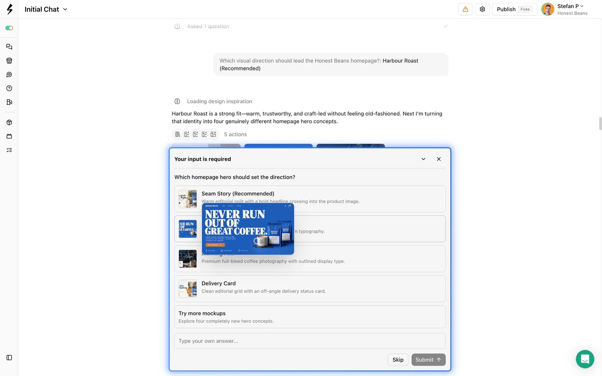Click checkmark beside 'Asked 1 question'
602x376 pixels.
coord(445,26)
